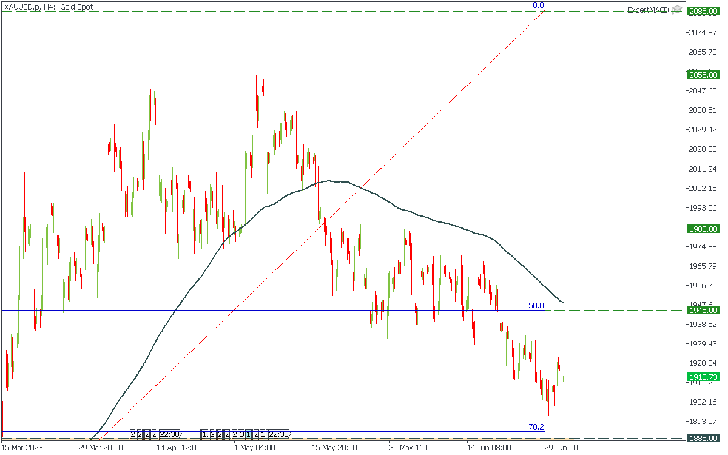Click the second 22:30 event marker
The height and width of the screenshot is (455, 728).
point(279,434)
